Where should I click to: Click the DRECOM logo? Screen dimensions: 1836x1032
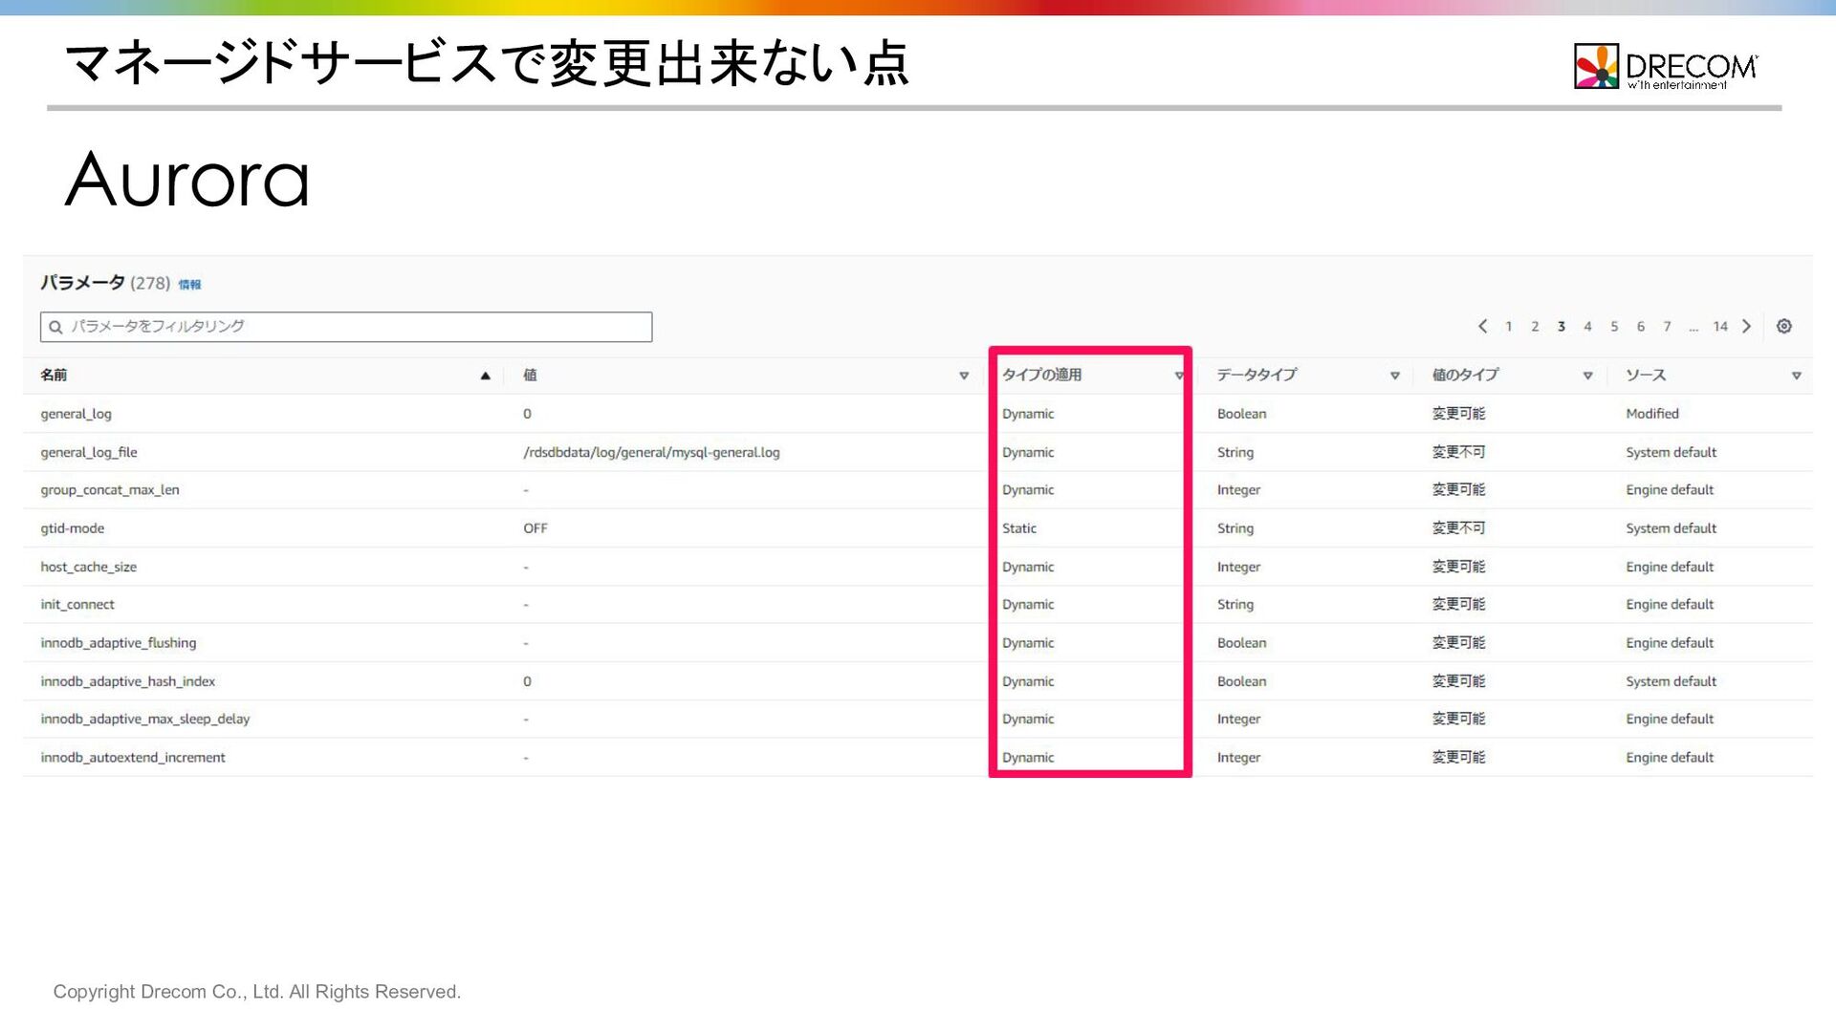[1665, 66]
